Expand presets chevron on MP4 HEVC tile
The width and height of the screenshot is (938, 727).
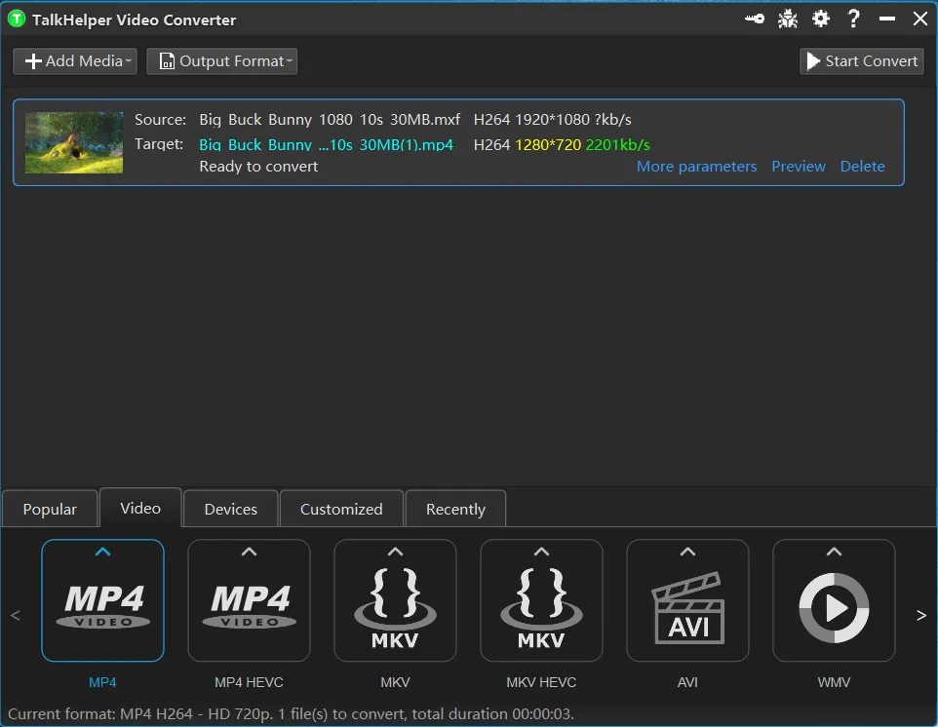[249, 552]
